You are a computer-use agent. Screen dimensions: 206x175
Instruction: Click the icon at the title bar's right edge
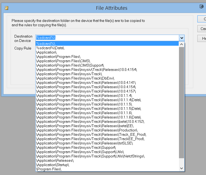click(x=201, y=7)
